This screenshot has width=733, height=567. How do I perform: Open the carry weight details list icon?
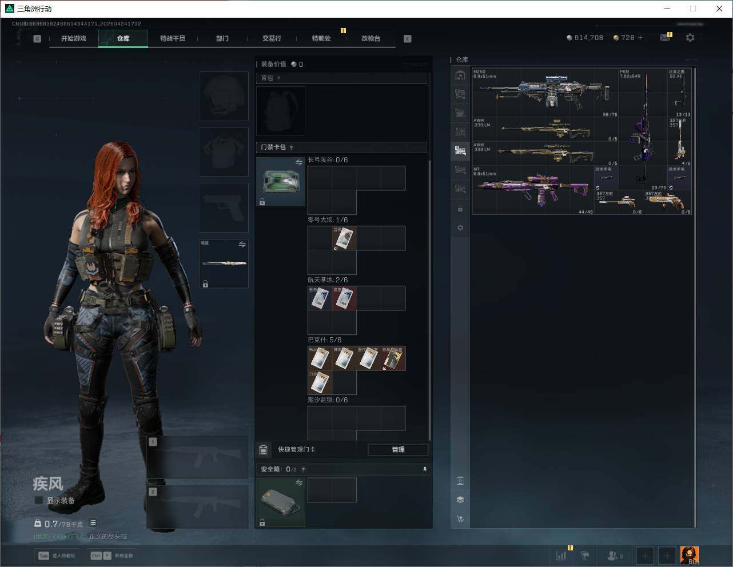tap(93, 522)
